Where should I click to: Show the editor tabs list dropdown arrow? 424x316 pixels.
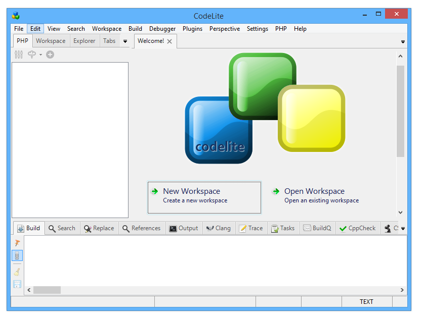(x=403, y=41)
